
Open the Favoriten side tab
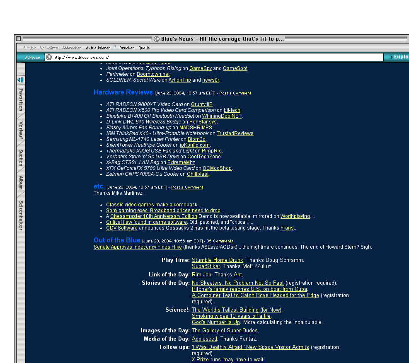21,99
